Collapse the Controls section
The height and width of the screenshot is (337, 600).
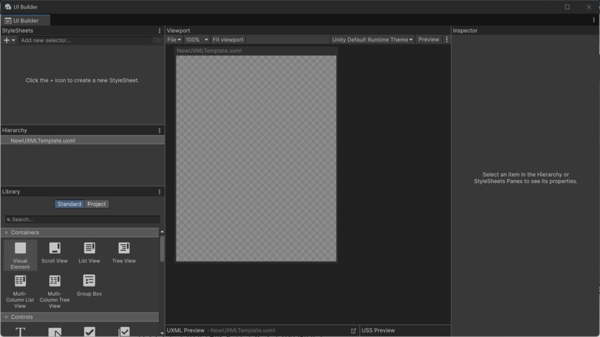6,317
